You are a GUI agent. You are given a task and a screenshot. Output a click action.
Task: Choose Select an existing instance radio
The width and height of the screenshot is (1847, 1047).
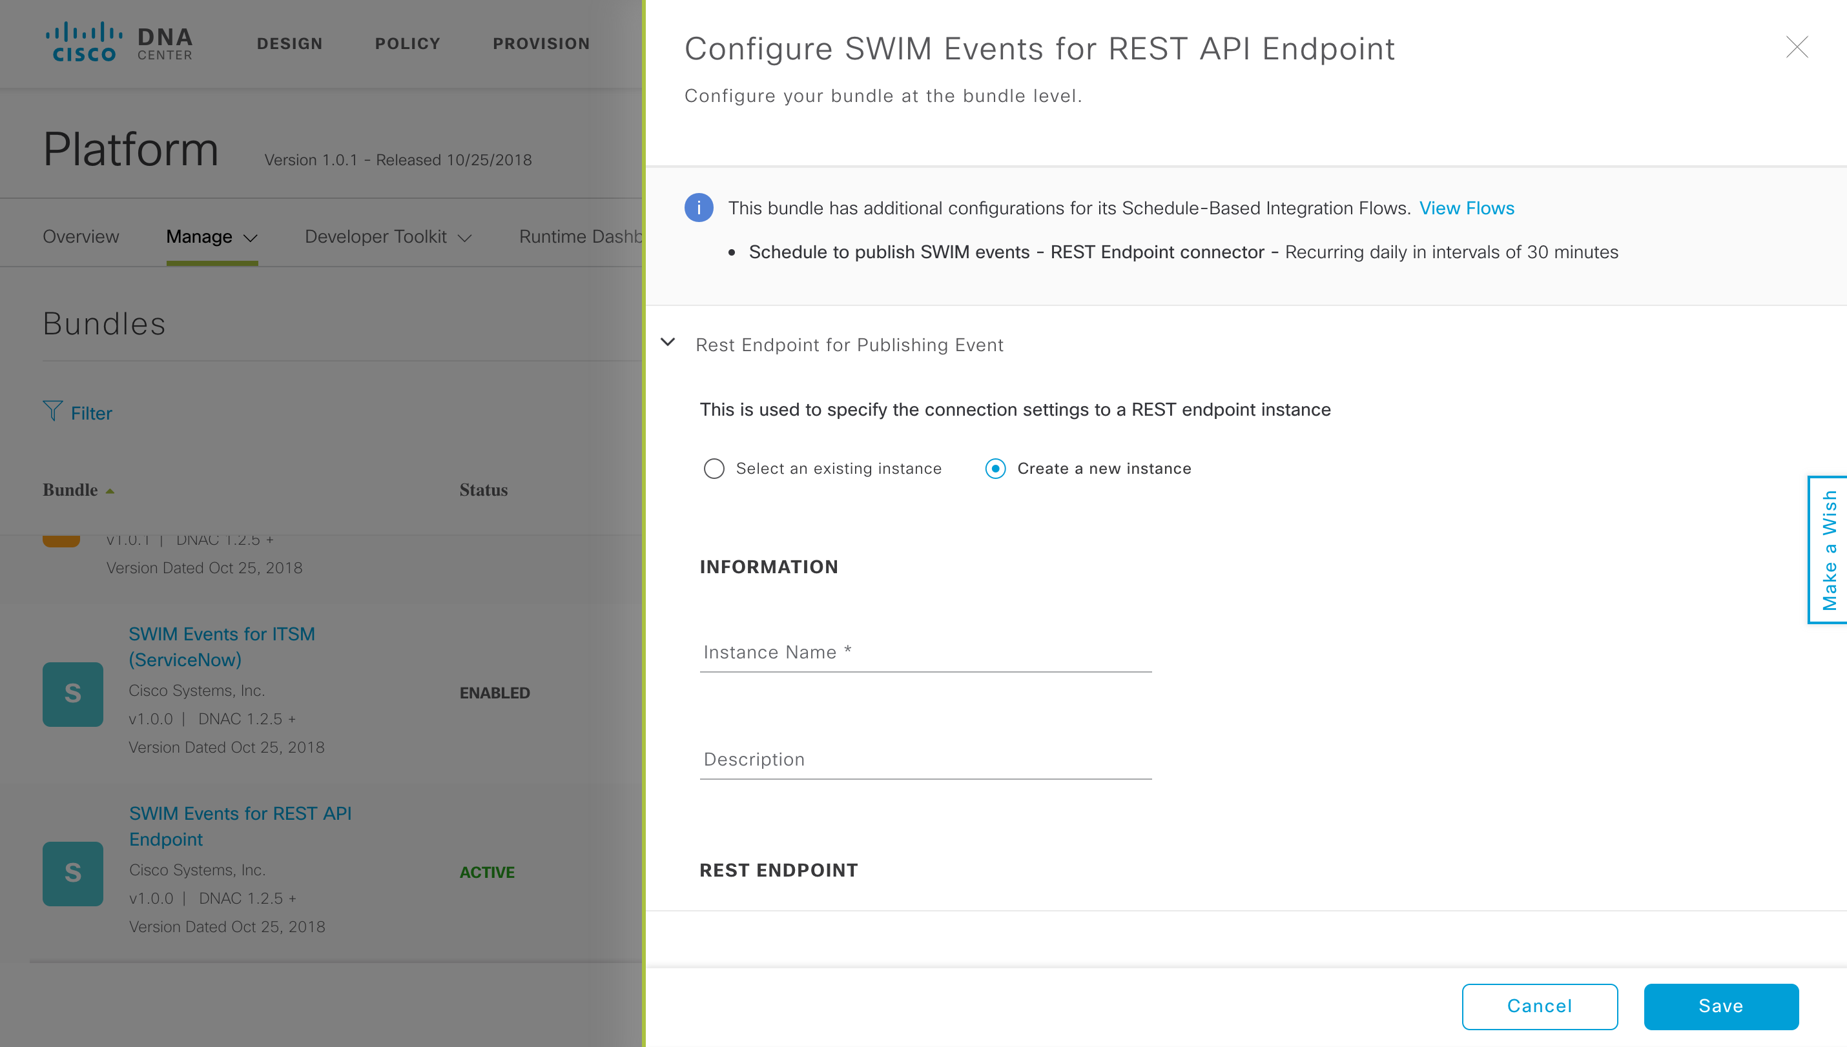pos(714,469)
